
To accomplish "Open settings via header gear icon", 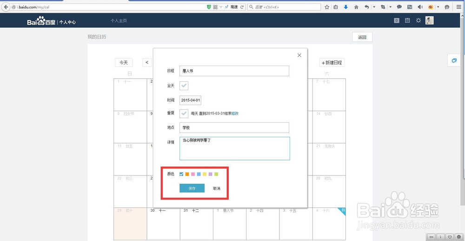I will (418, 20).
